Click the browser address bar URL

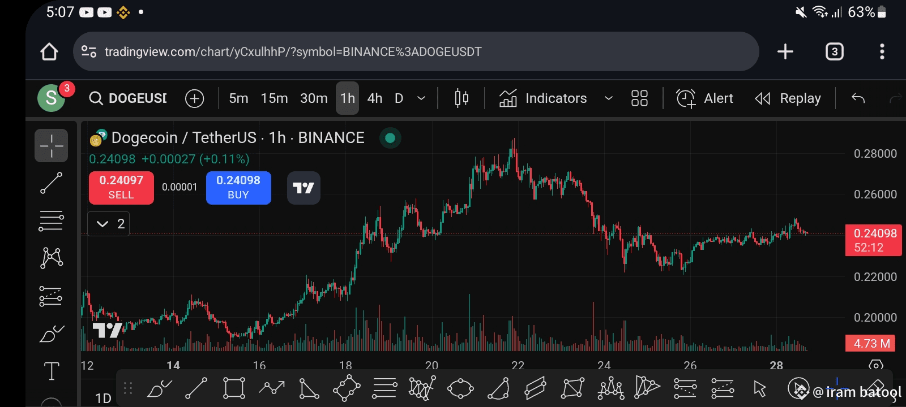[416, 51]
